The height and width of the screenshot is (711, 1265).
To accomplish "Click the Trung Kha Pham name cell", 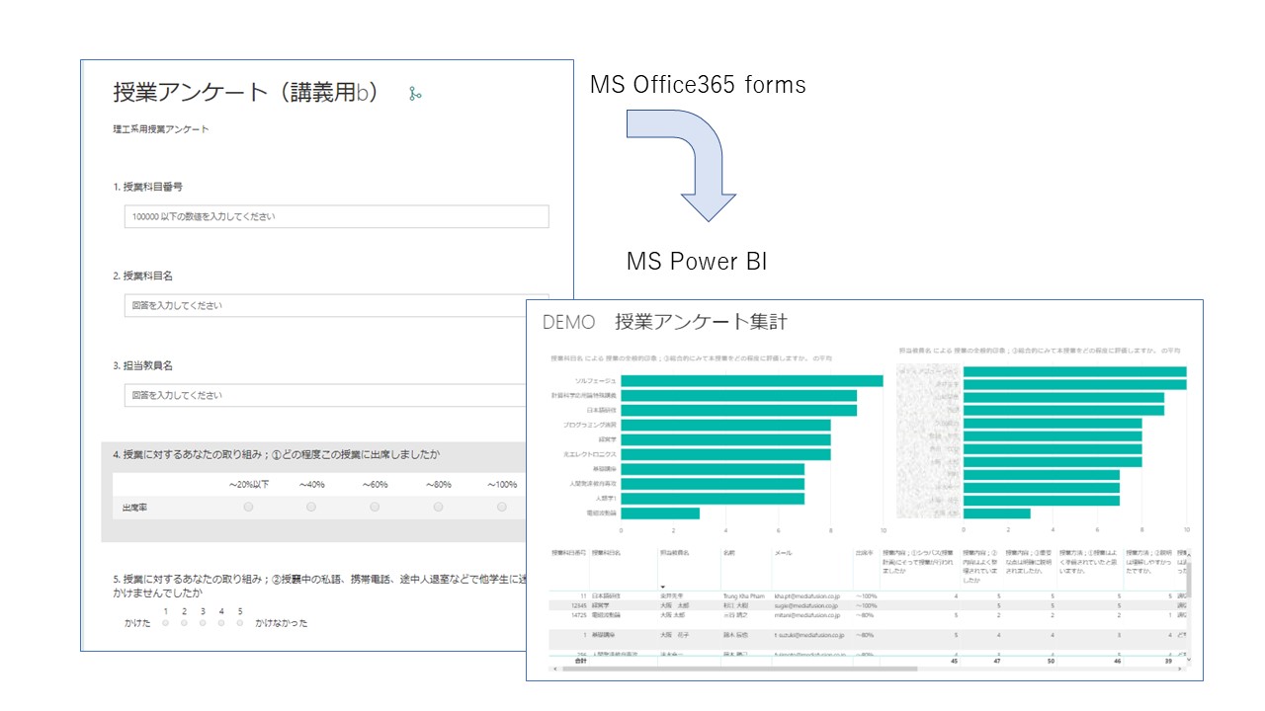I will [744, 596].
